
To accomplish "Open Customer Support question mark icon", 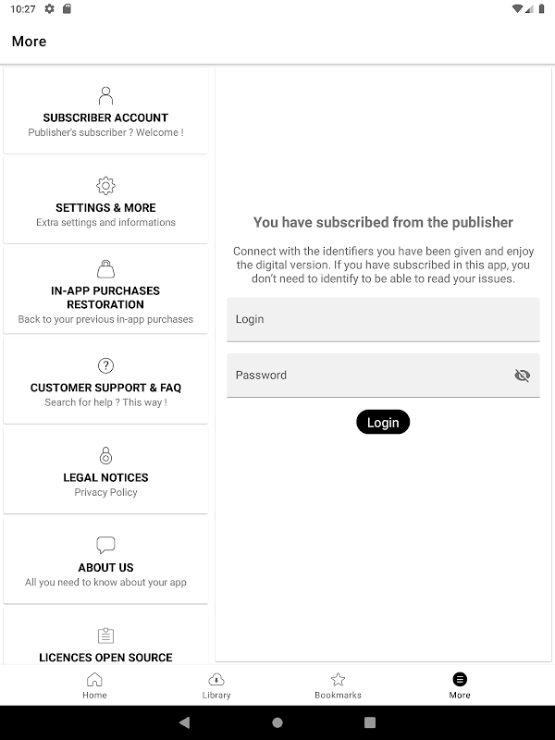I will coord(105,365).
